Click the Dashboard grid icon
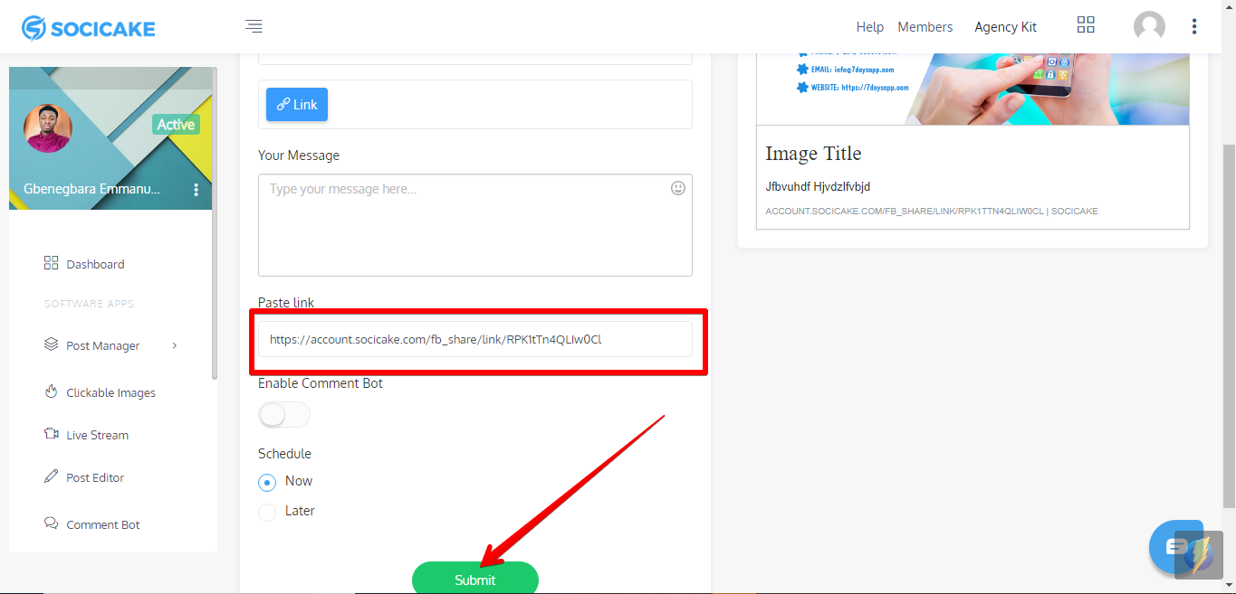The height and width of the screenshot is (594, 1236). [51, 263]
